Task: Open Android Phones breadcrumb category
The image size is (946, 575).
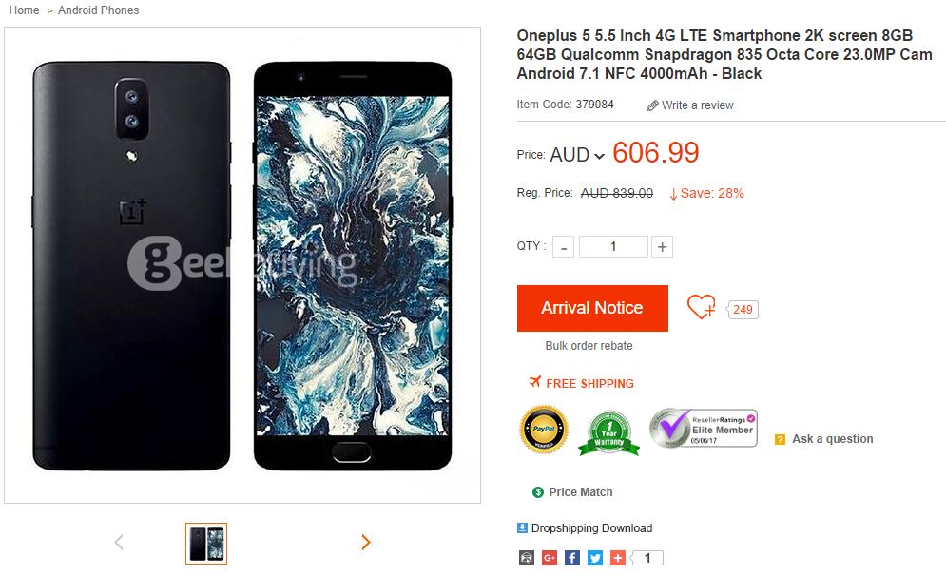Action: coord(98,10)
